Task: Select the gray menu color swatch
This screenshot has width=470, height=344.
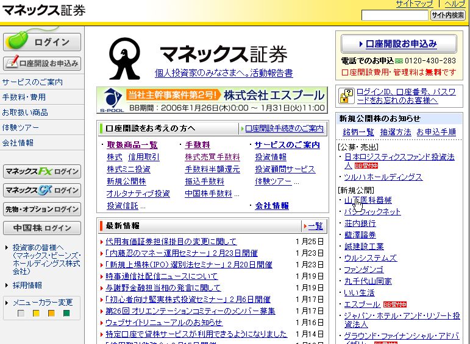Action: click(21, 314)
